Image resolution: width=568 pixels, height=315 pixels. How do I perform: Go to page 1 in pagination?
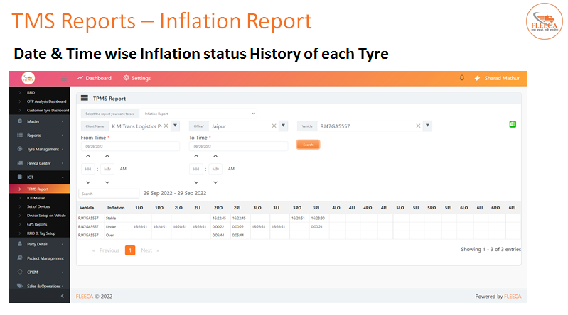tap(130, 250)
